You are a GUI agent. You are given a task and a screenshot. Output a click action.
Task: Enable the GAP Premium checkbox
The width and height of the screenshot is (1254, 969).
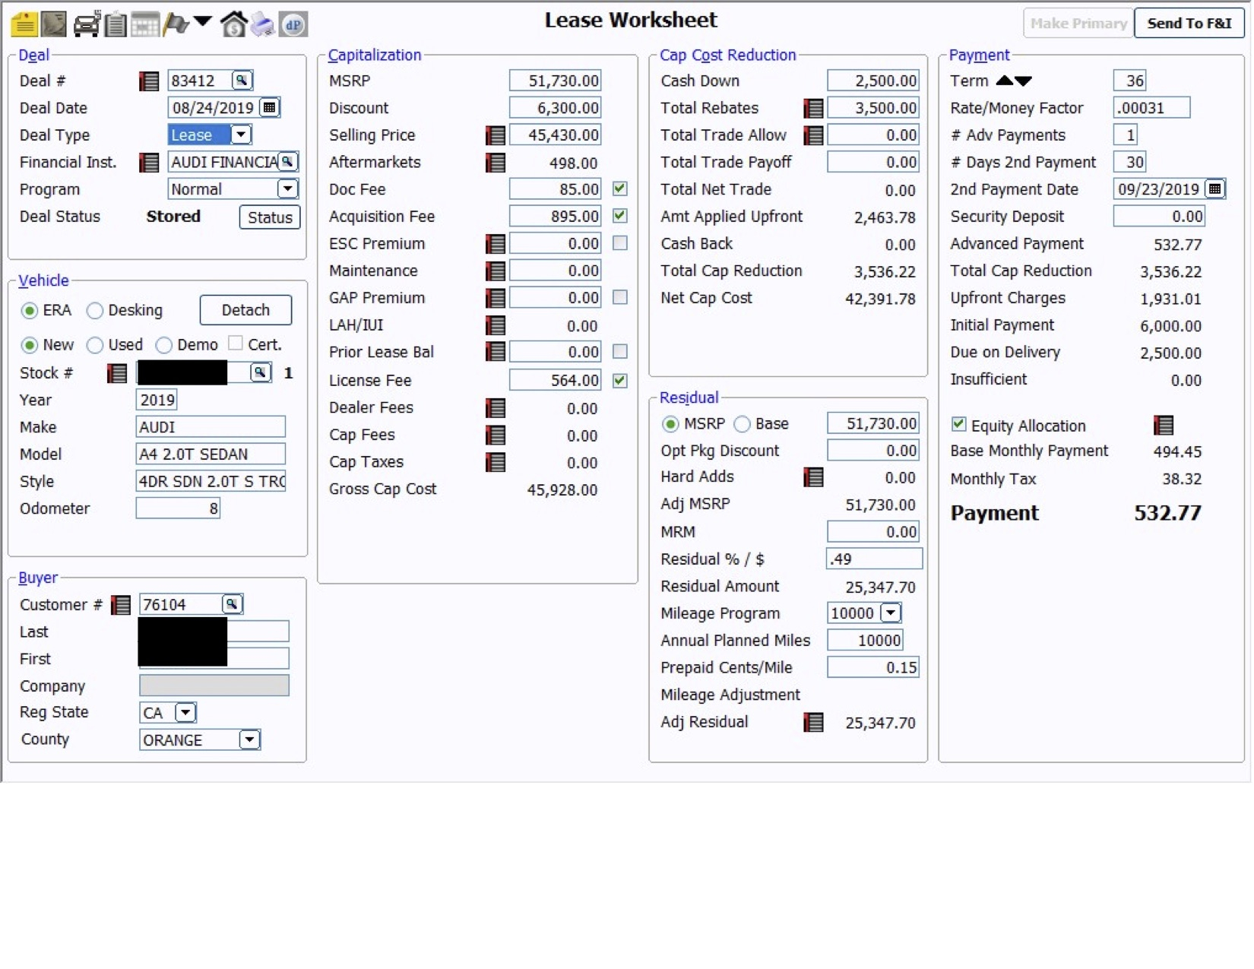[x=620, y=297]
